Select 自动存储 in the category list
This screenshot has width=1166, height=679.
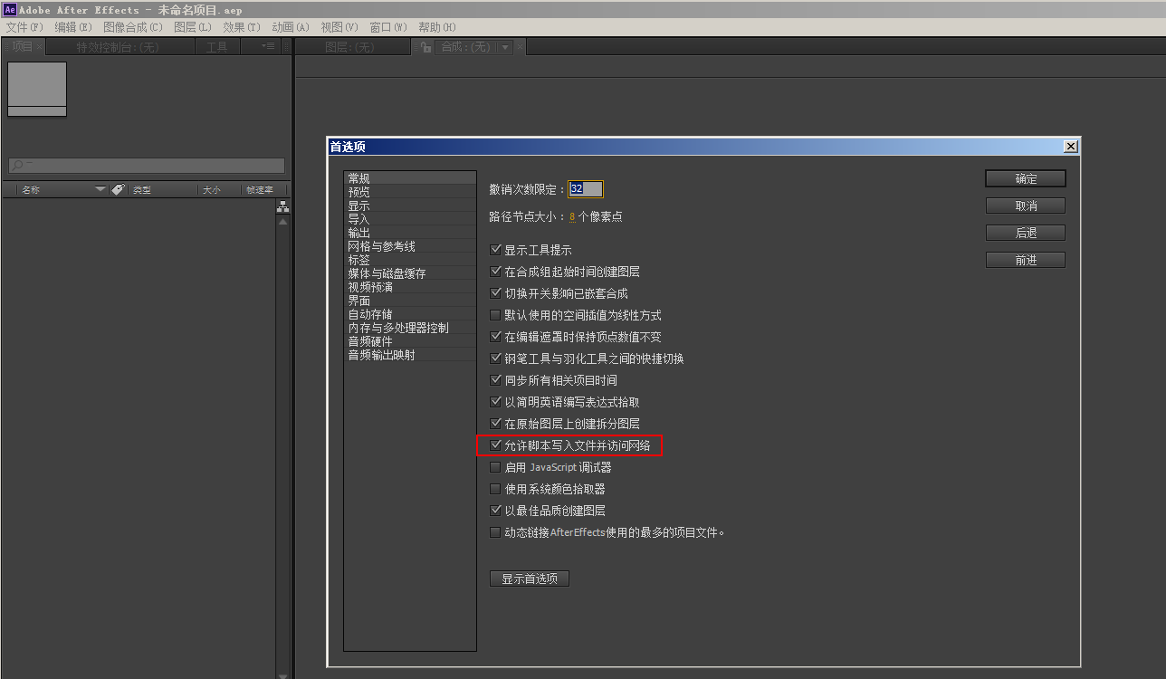(x=410, y=314)
